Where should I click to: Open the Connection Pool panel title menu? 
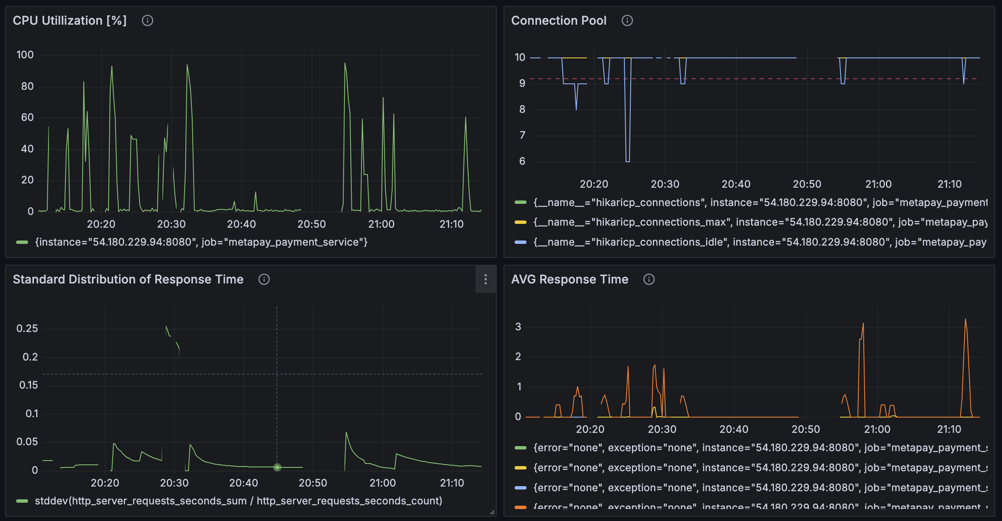(x=558, y=20)
